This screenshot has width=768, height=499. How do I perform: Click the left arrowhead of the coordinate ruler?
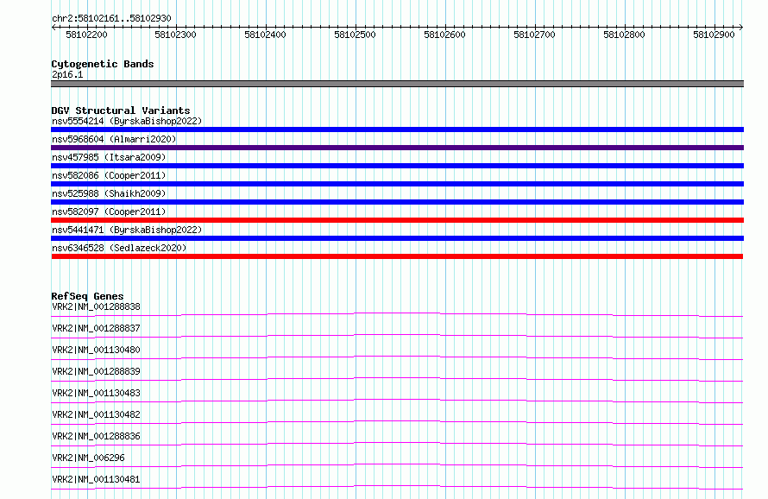(x=54, y=27)
